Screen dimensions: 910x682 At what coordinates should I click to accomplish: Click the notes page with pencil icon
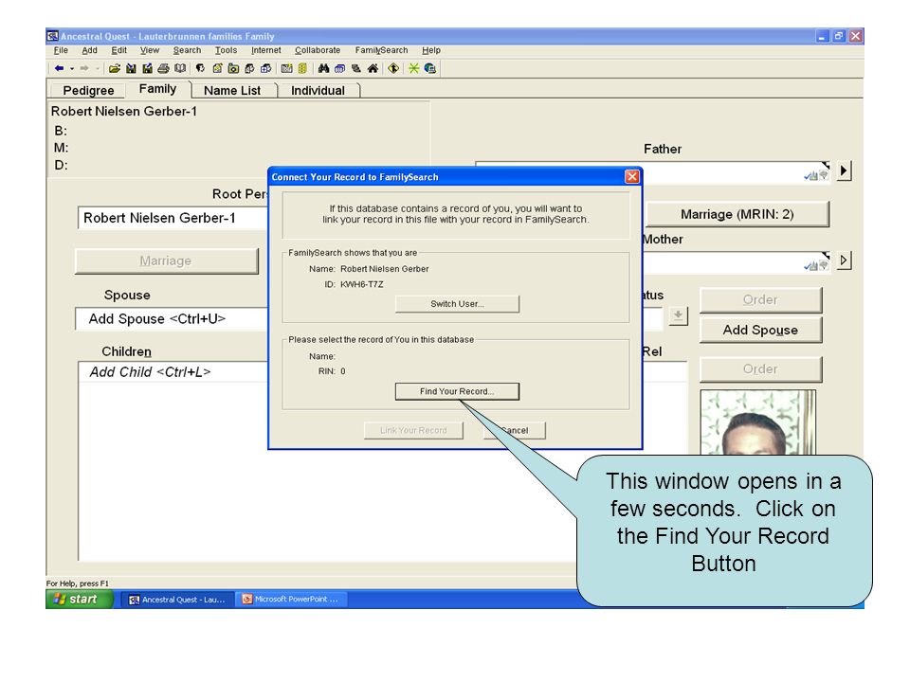click(x=217, y=68)
